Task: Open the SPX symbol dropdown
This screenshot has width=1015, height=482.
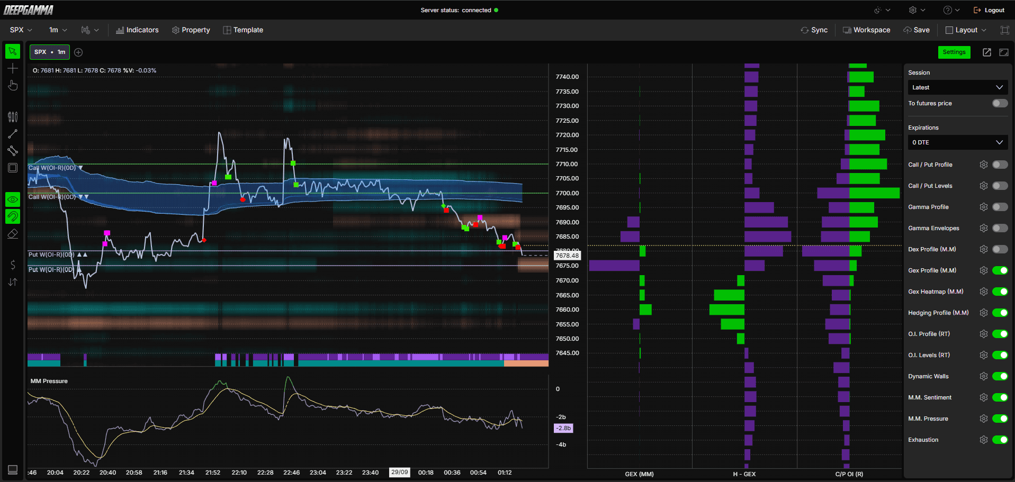Action: [21, 30]
